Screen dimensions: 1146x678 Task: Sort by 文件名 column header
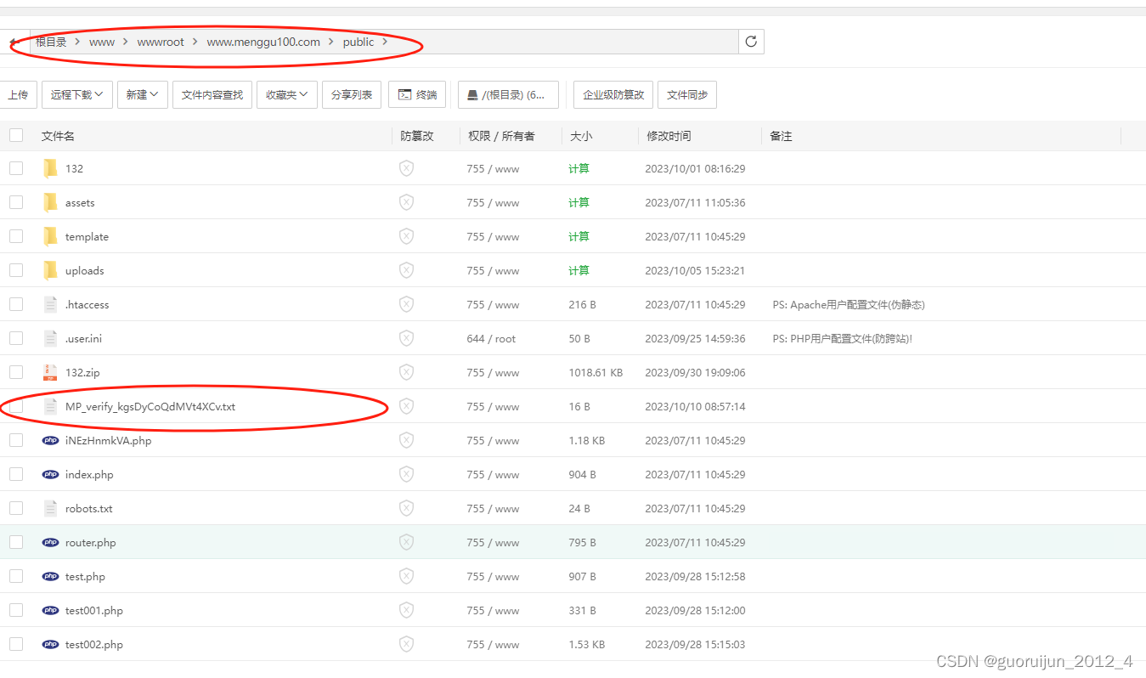(x=58, y=136)
